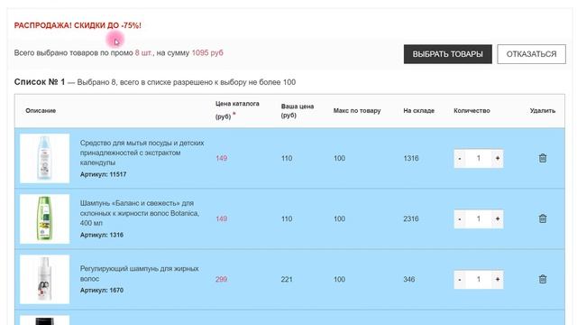Click Артикул: 11517 label
The image size is (577, 325).
(103, 174)
